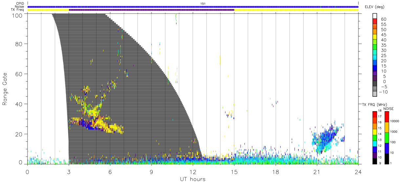
Task: Click the x-axis tick label '18'
Action: click(275, 171)
